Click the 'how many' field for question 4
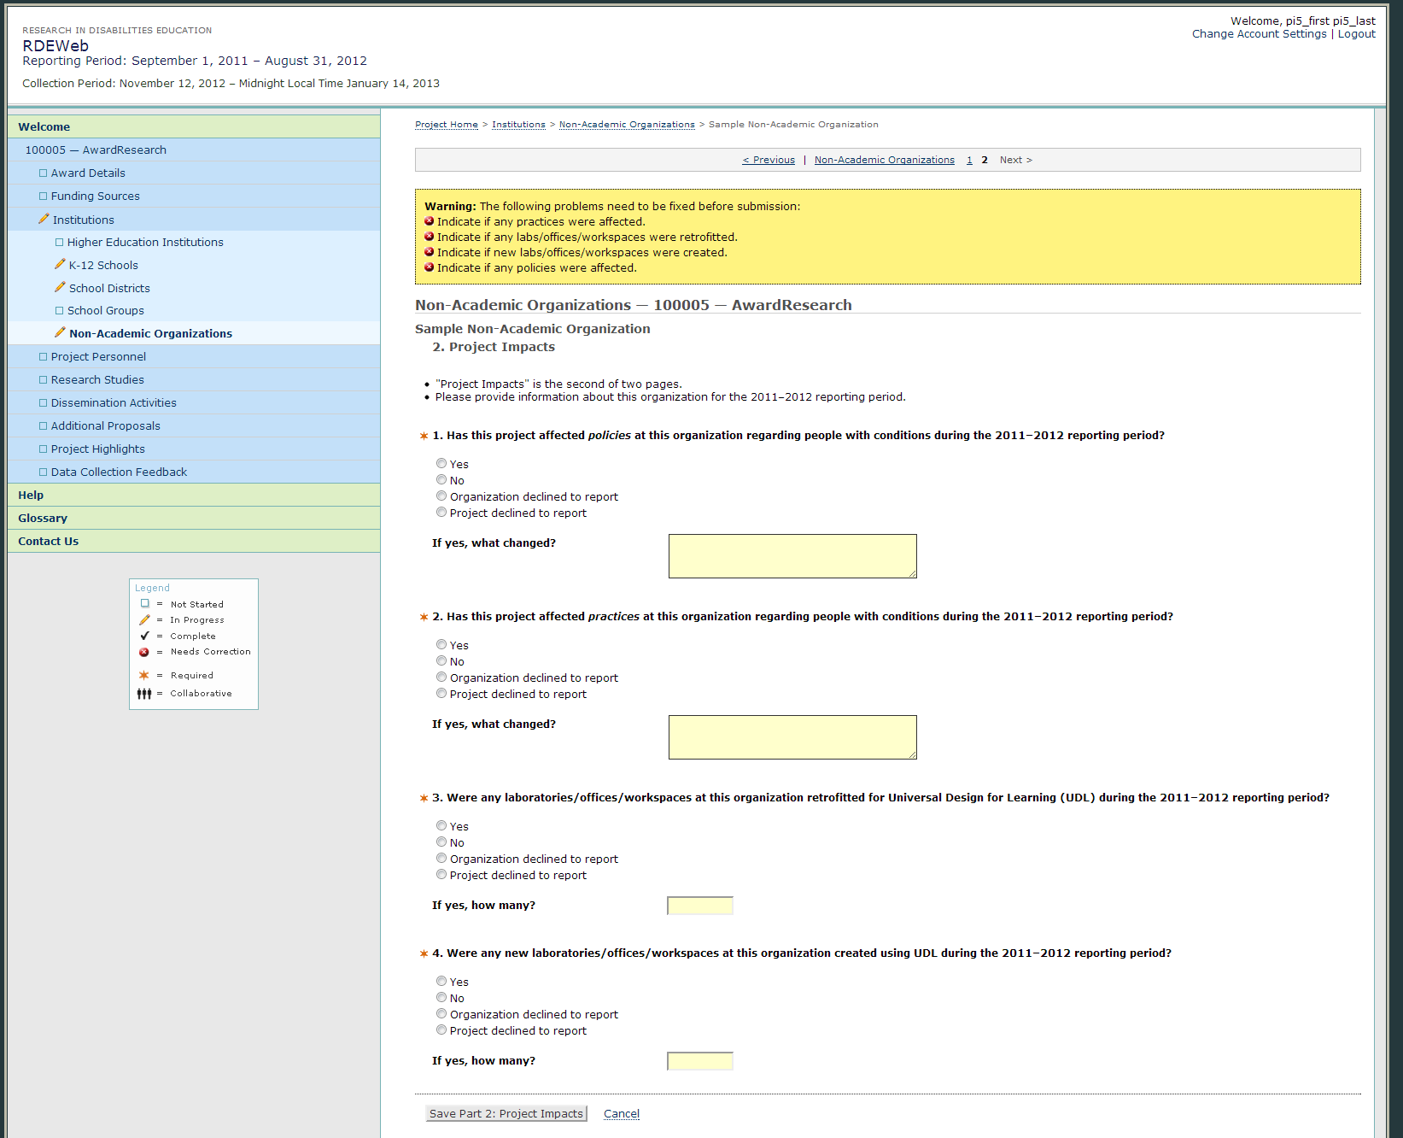 699,1061
